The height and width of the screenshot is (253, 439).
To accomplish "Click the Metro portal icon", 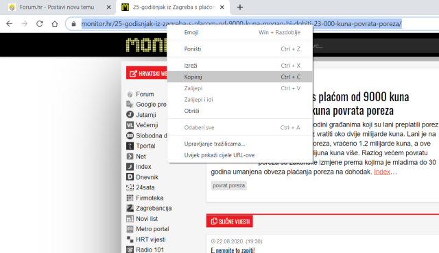I will click(x=130, y=229).
